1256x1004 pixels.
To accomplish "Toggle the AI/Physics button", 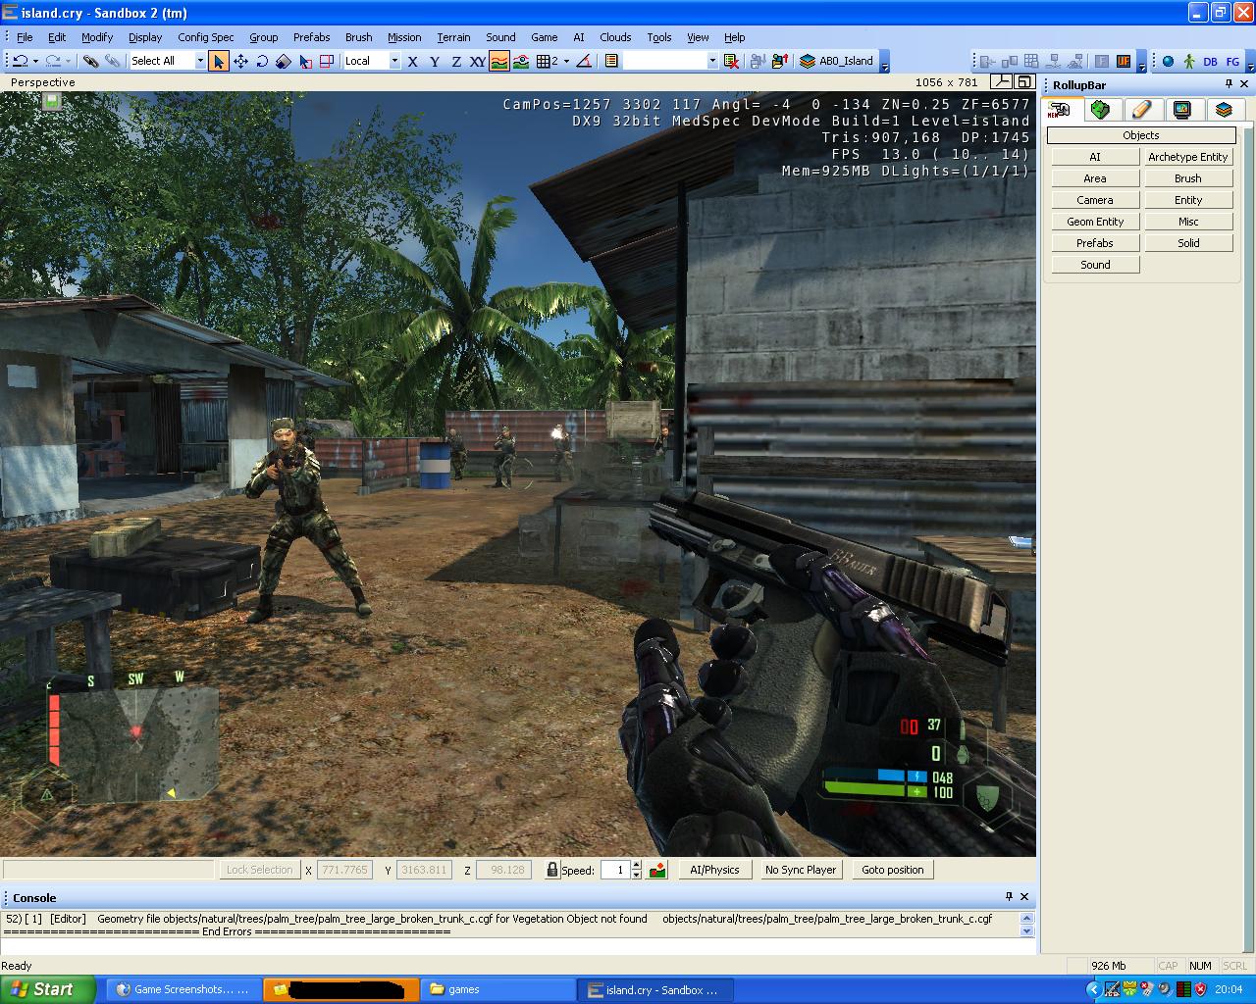I will click(x=714, y=870).
